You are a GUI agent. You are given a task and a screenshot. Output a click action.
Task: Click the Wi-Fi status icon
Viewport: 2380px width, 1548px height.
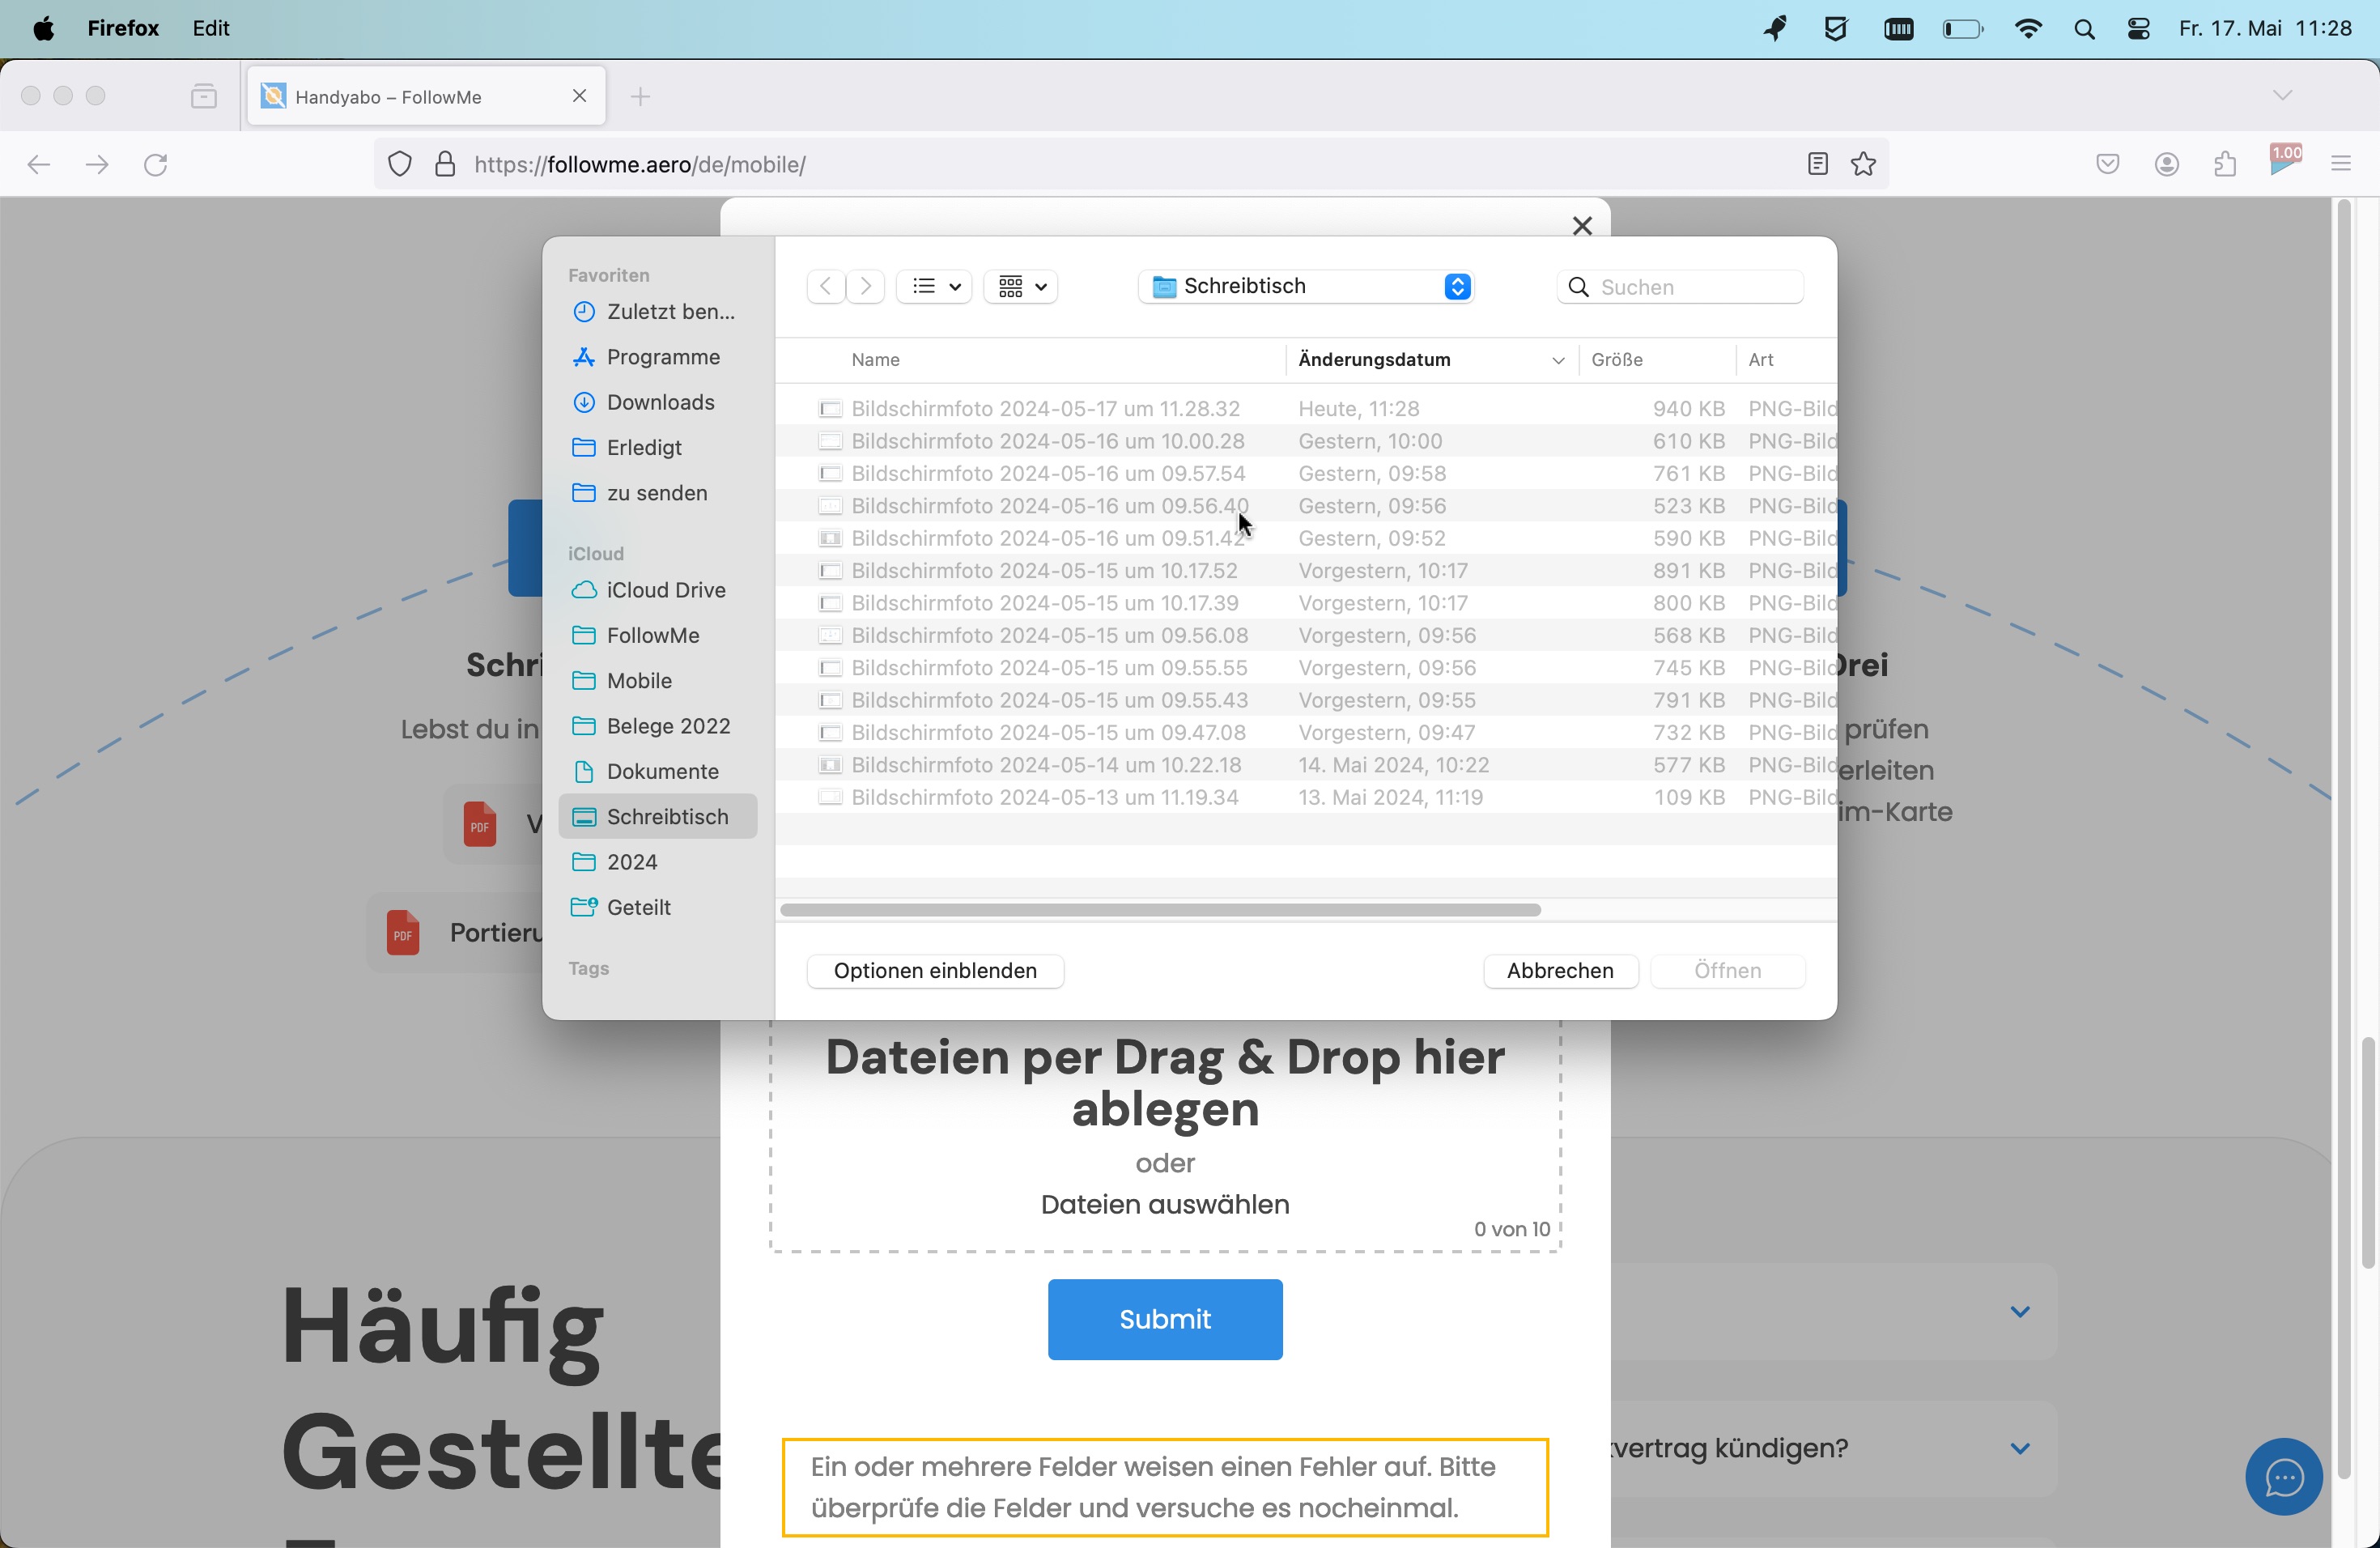pyautogui.click(x=2028, y=29)
